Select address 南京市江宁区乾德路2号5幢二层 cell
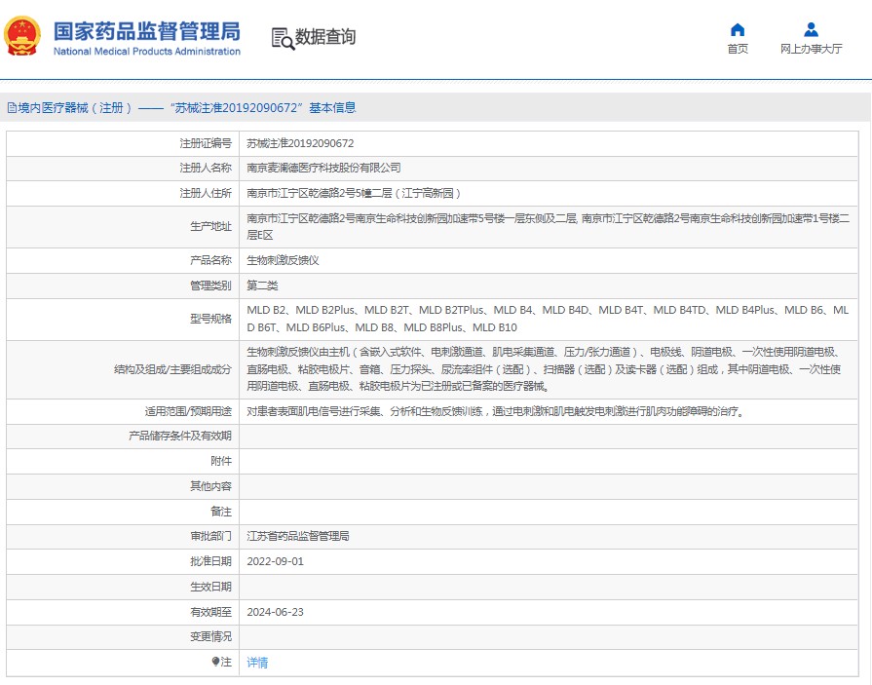Screen dimensions: 872x685 (354, 194)
